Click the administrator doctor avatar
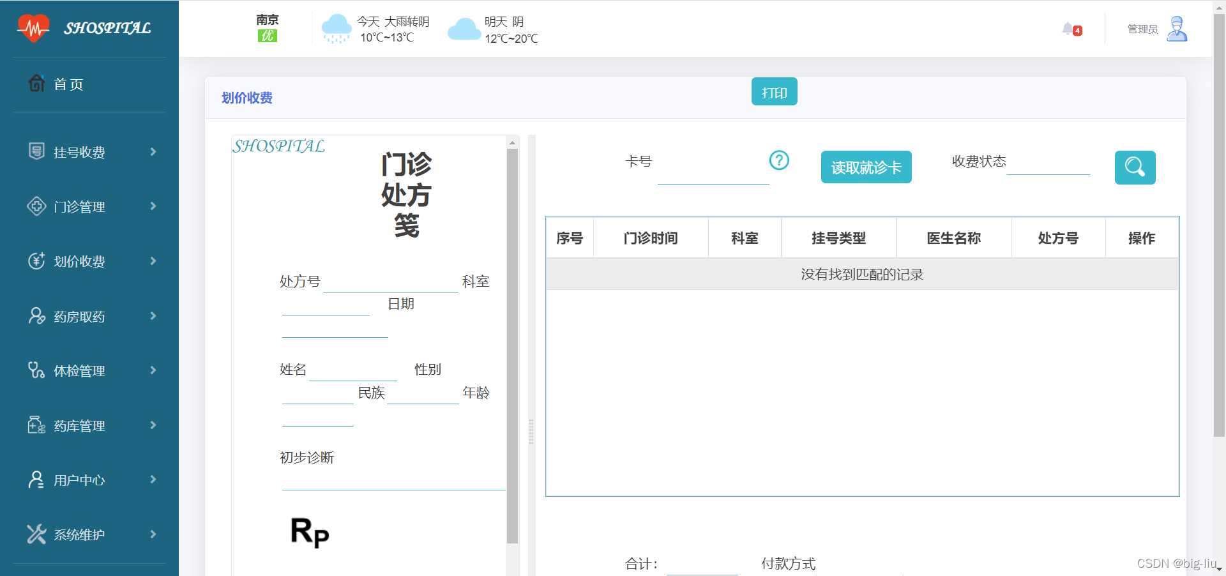Viewport: 1226px width, 576px height. pos(1177,29)
